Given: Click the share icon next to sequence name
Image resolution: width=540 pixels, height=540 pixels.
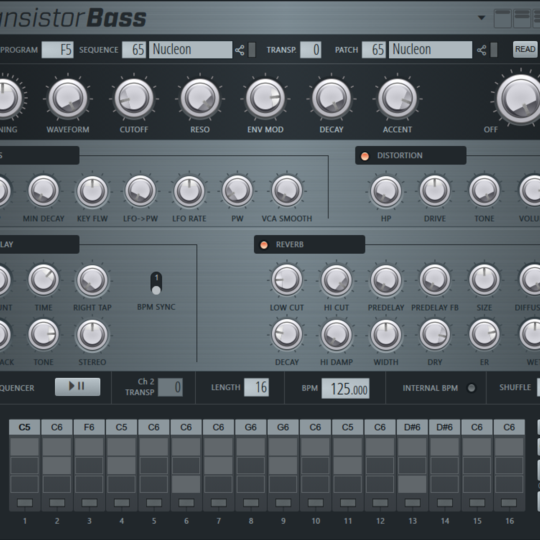Looking at the screenshot, I should [239, 50].
